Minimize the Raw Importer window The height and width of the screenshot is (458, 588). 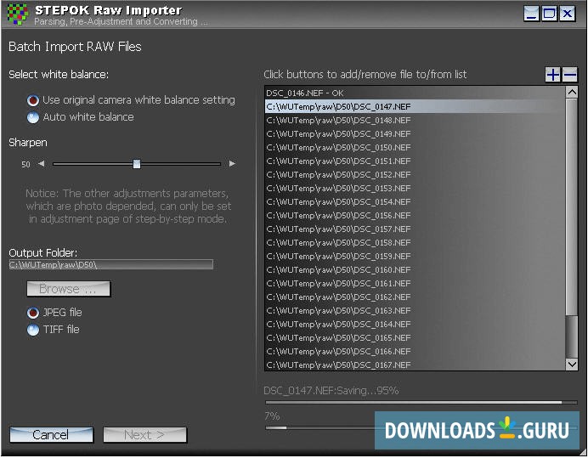click(x=532, y=14)
